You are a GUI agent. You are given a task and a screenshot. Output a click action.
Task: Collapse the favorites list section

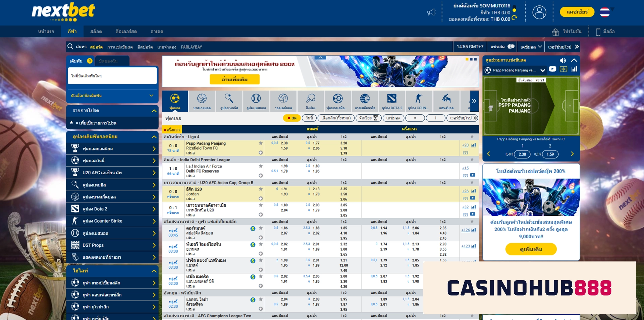[x=154, y=111]
